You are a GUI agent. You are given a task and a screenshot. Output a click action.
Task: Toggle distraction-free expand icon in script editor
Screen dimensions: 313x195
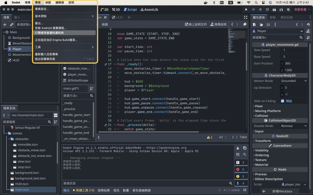click(245, 17)
